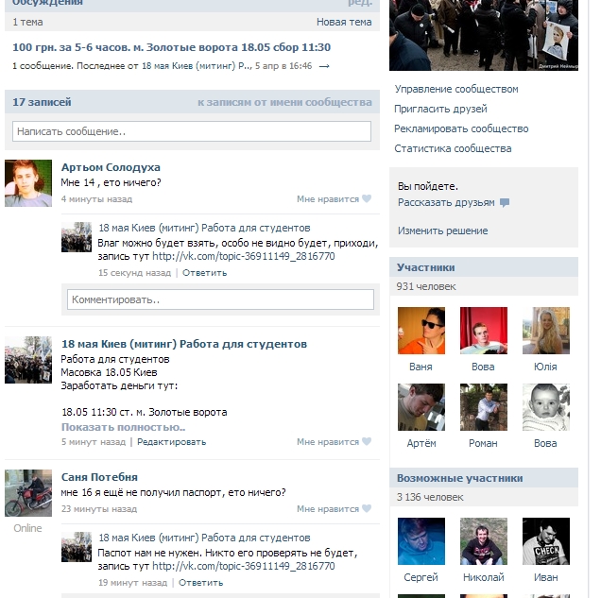601x598 pixels.
Task: Open participant Ваня's photo with sunglasses
Action: 421,331
